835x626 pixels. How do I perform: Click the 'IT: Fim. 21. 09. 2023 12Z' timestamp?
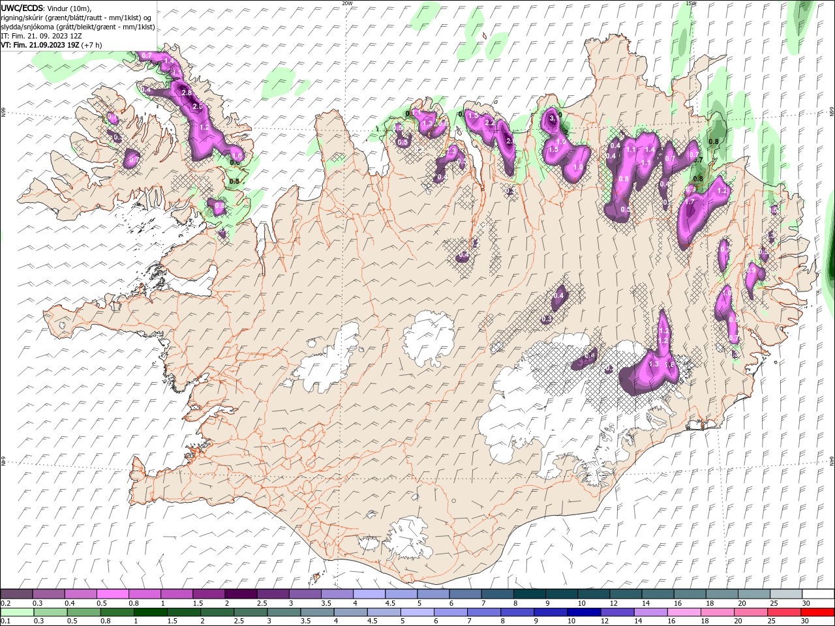coord(41,36)
